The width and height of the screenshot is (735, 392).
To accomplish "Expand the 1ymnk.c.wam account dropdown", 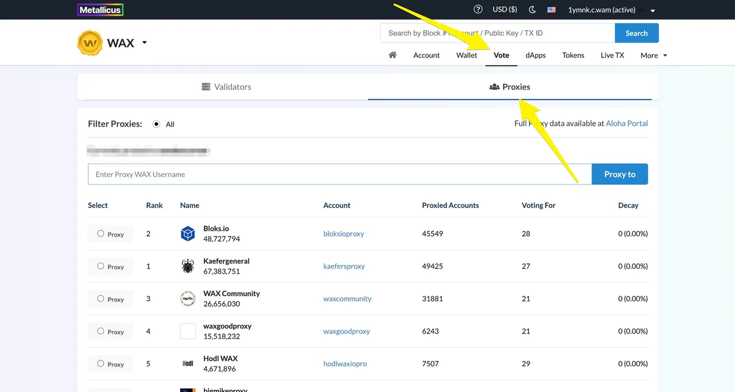I will (612, 10).
